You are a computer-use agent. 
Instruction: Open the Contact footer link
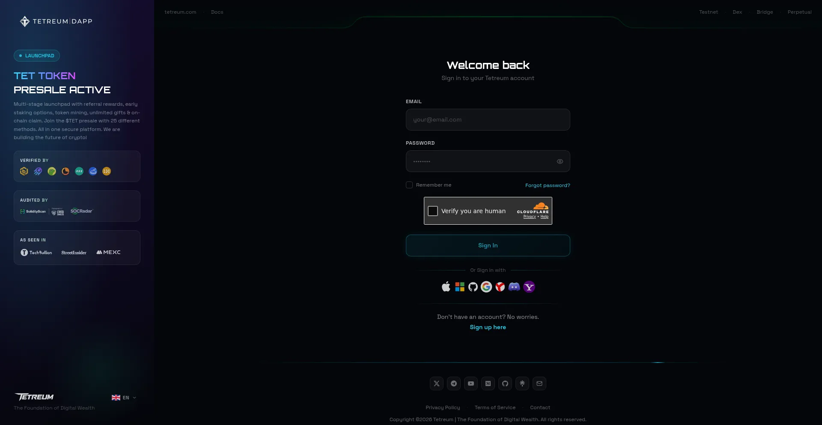tap(540, 407)
